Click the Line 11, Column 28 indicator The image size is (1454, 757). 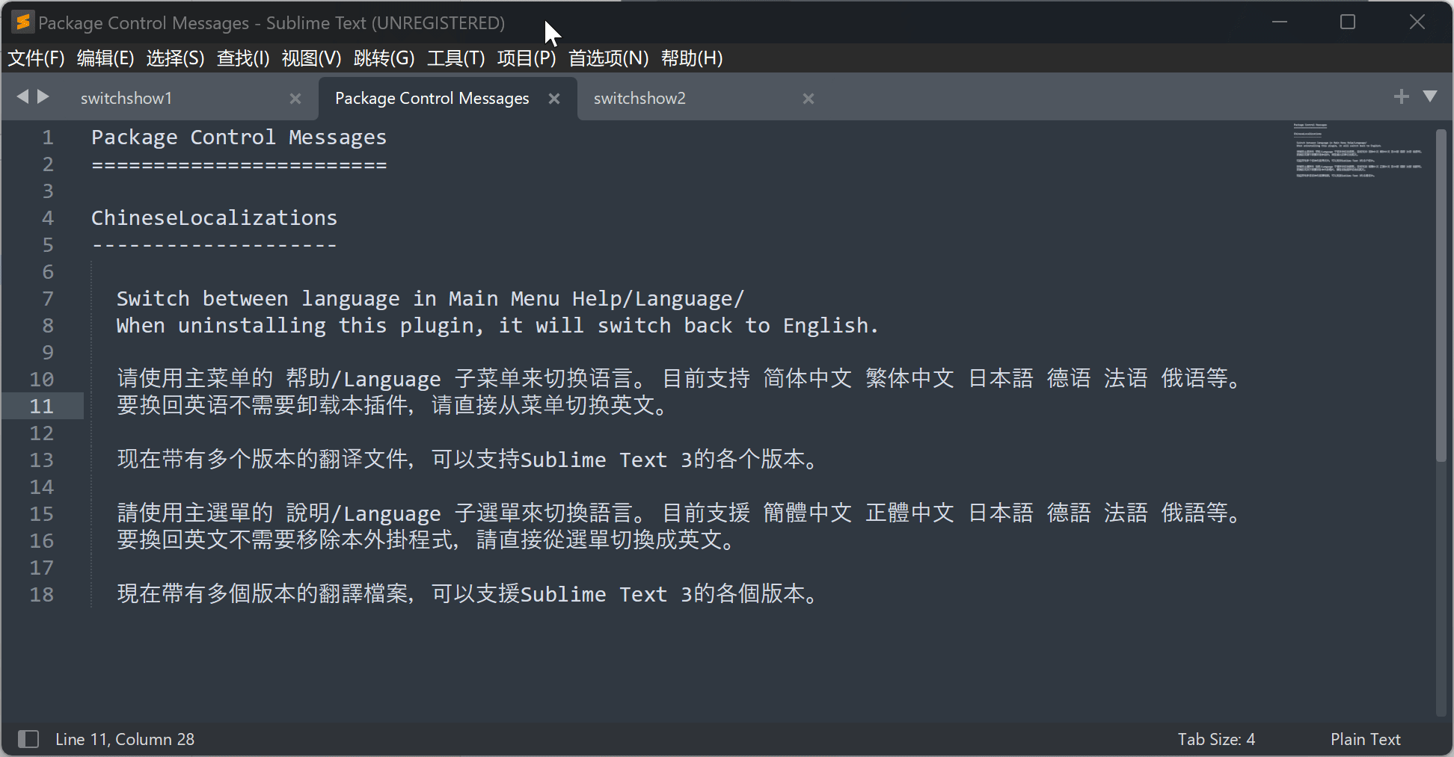125,739
